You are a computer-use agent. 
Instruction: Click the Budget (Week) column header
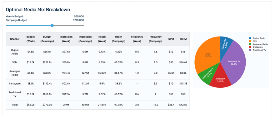(31, 39)
